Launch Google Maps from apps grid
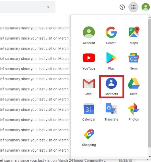 (134, 35)
